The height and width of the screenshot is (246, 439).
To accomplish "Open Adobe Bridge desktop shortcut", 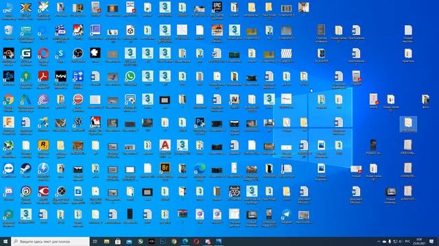I will tap(165, 169).
